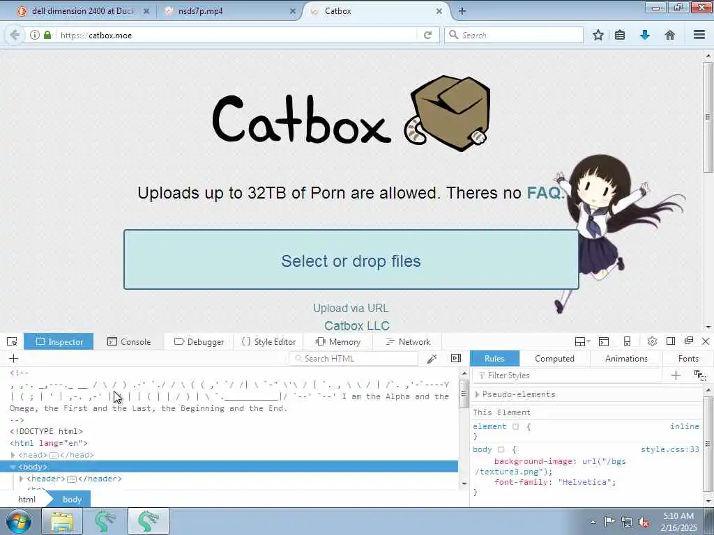Click the create new node plus icon

point(14,359)
